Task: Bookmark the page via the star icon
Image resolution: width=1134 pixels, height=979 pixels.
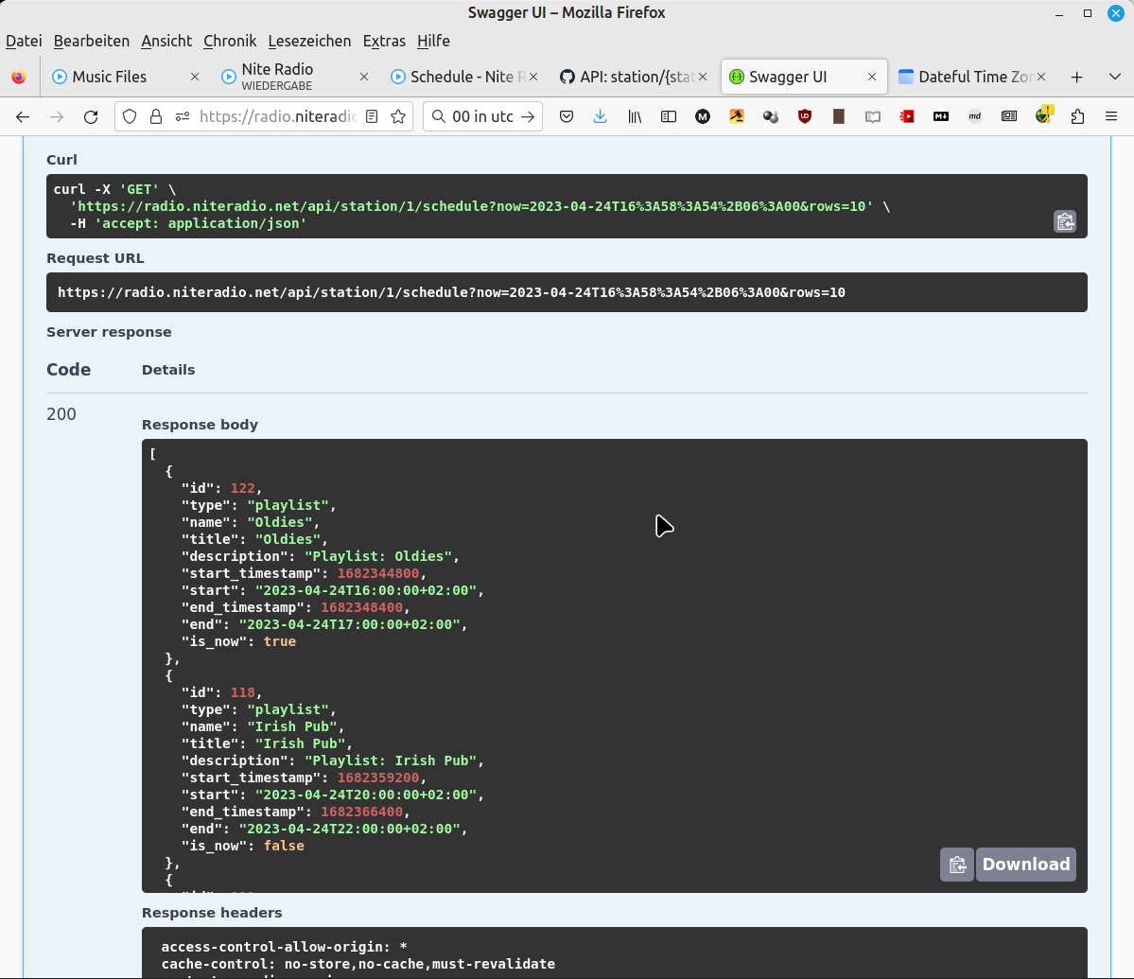Action: pyautogui.click(x=398, y=116)
